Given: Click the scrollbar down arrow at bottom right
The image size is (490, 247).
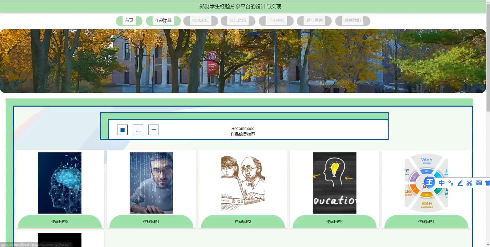Looking at the screenshot, I should [x=488, y=245].
